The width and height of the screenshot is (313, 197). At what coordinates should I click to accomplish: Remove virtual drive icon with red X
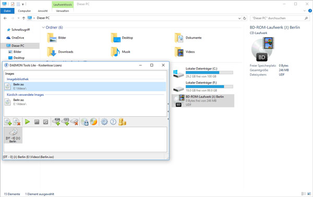pos(74,121)
